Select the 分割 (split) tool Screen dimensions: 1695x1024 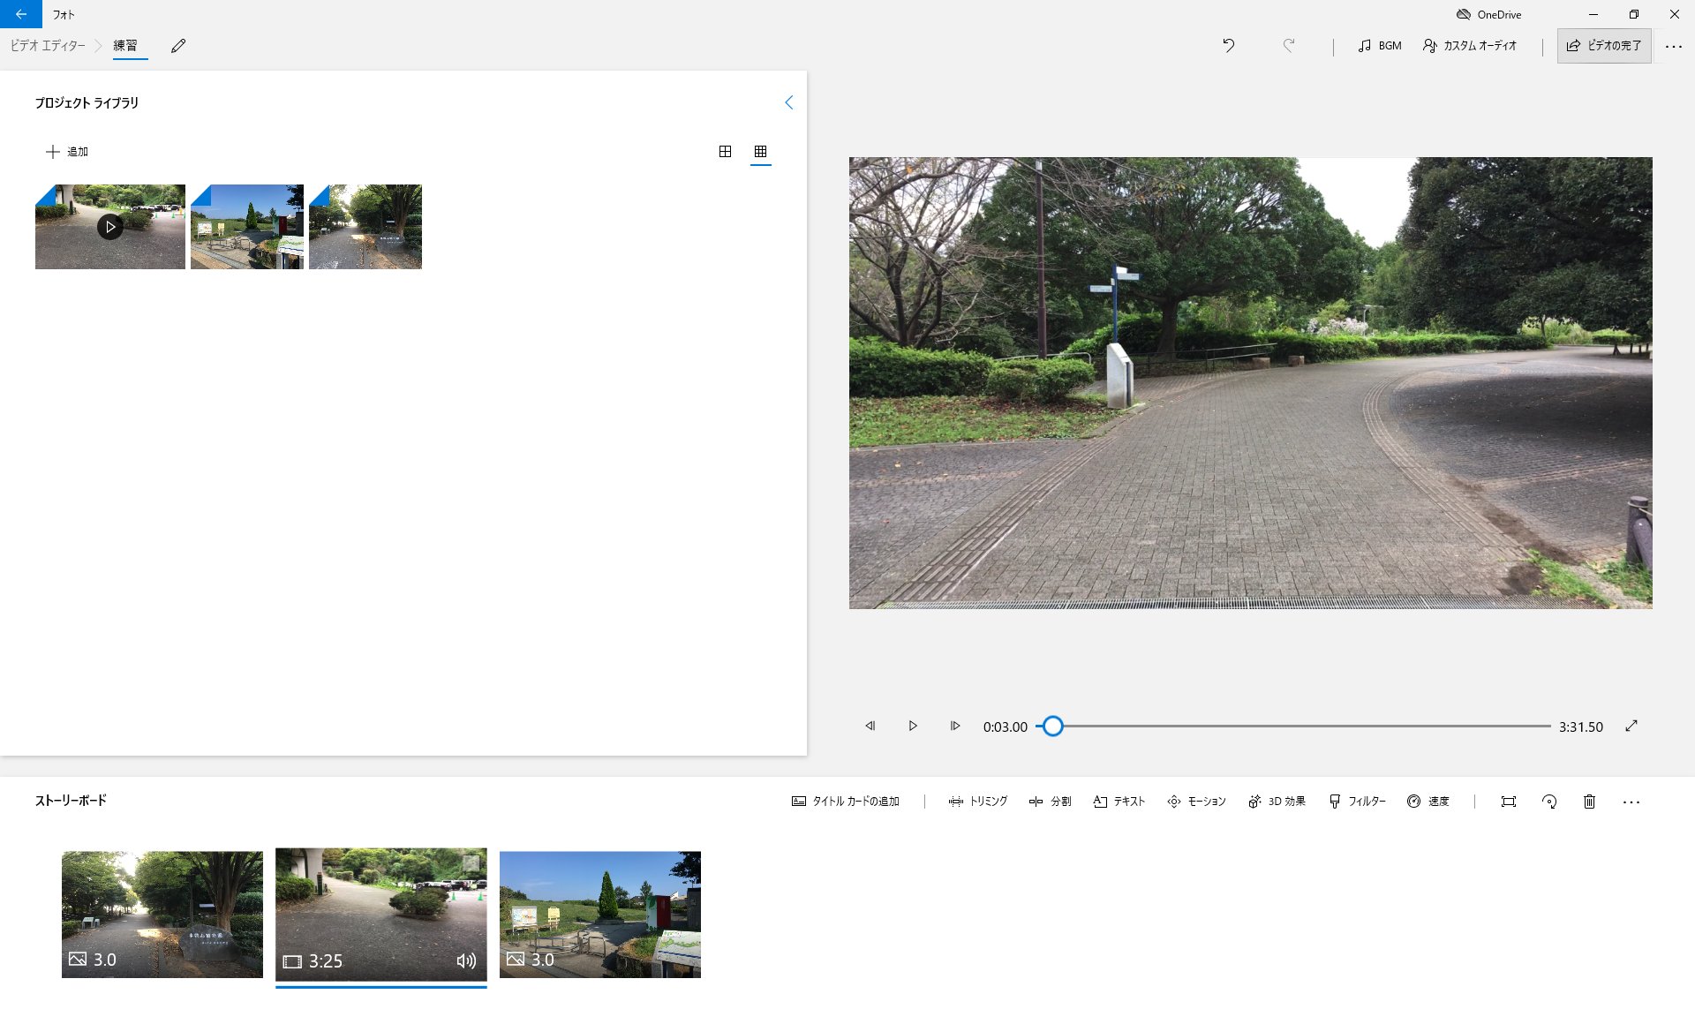(x=1050, y=802)
